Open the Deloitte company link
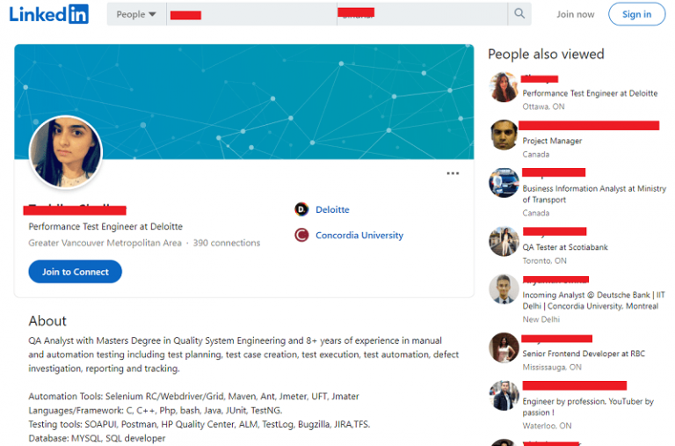 (332, 209)
